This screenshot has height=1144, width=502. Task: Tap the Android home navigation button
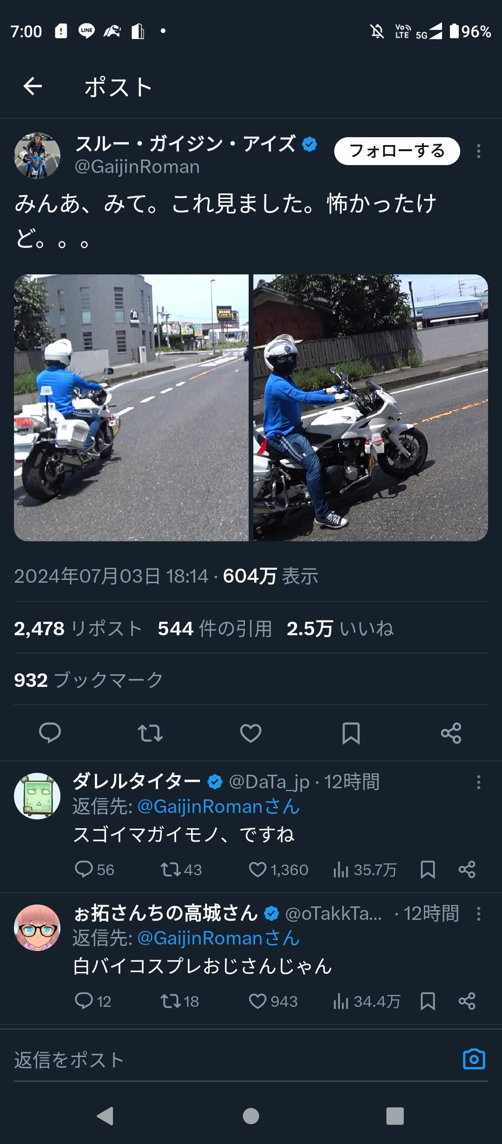tap(251, 1116)
